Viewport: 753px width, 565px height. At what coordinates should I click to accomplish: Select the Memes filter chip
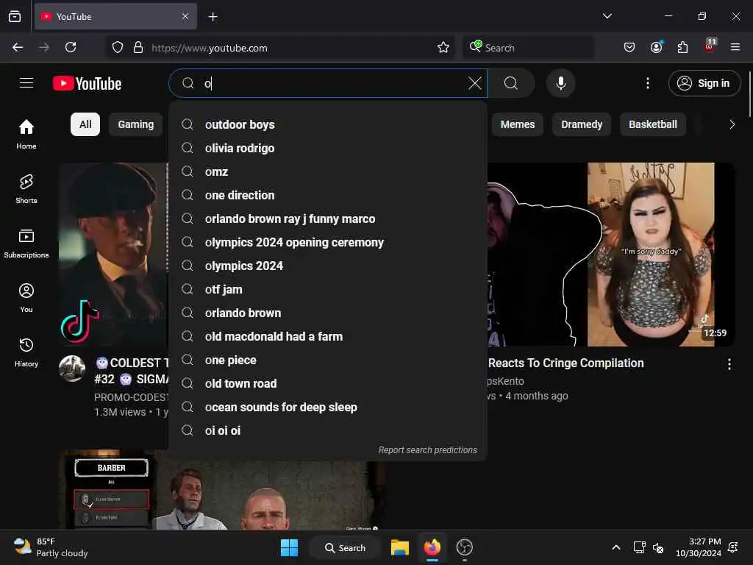coord(517,124)
